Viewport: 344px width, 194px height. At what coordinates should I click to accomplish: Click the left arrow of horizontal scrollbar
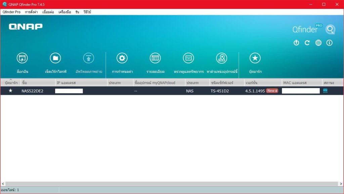[x=3, y=184]
